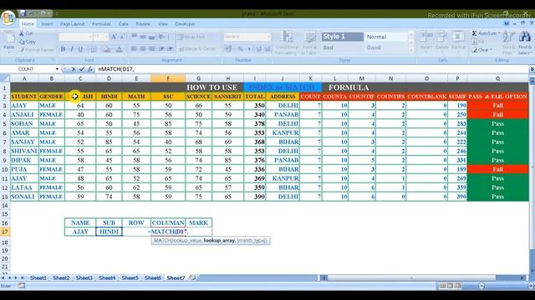Viewport: 535px width, 300px height.
Task: Cancel the formula with X button
Action: click(74, 69)
